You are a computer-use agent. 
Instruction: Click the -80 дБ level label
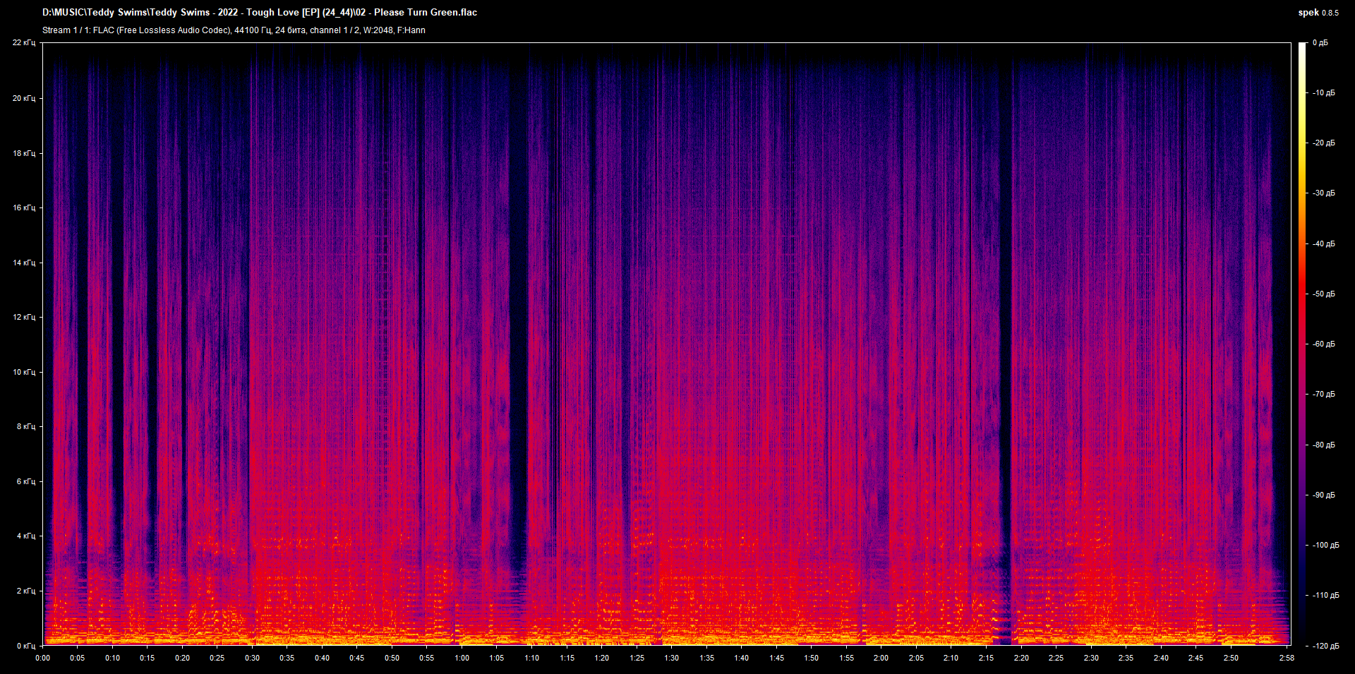(x=1324, y=445)
